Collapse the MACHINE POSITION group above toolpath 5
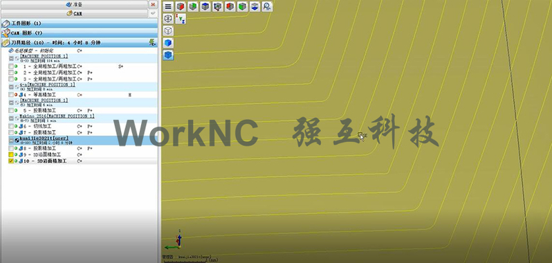 coord(11,102)
